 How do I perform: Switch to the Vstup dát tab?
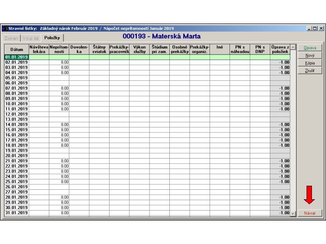click(31, 38)
